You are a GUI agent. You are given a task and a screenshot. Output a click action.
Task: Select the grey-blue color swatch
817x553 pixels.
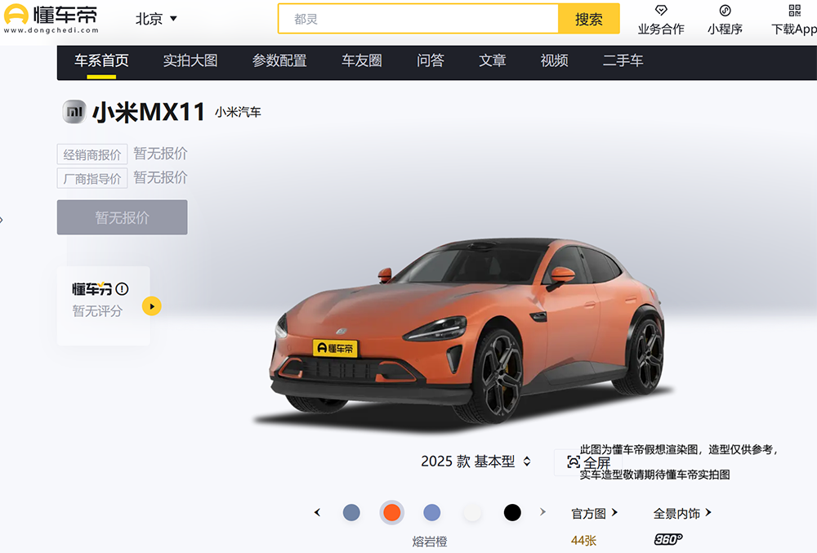click(x=351, y=512)
